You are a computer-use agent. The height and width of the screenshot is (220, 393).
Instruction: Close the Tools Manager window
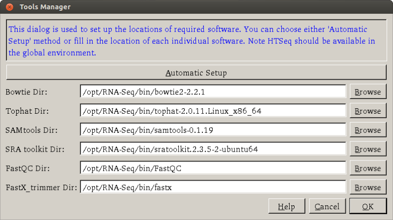[9, 7]
